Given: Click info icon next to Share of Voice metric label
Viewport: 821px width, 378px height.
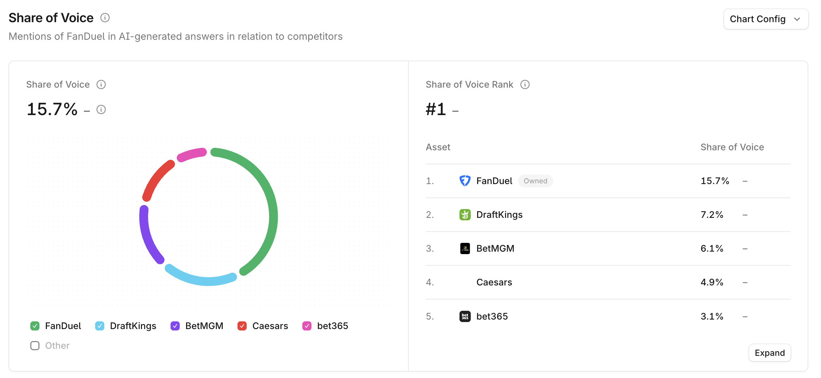Looking at the screenshot, I should click(x=101, y=84).
